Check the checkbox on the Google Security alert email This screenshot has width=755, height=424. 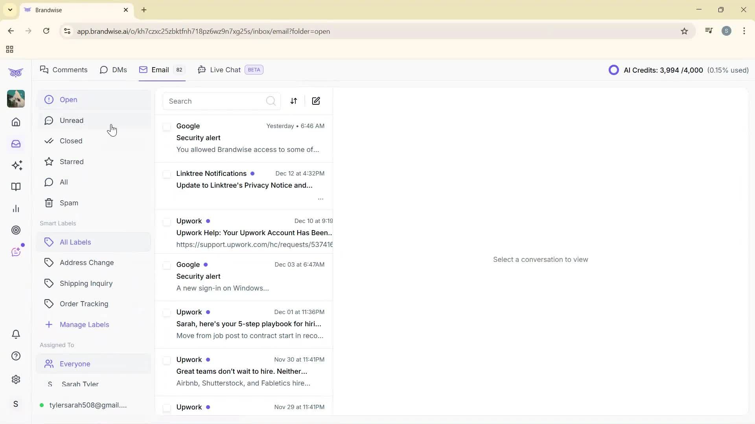(167, 126)
